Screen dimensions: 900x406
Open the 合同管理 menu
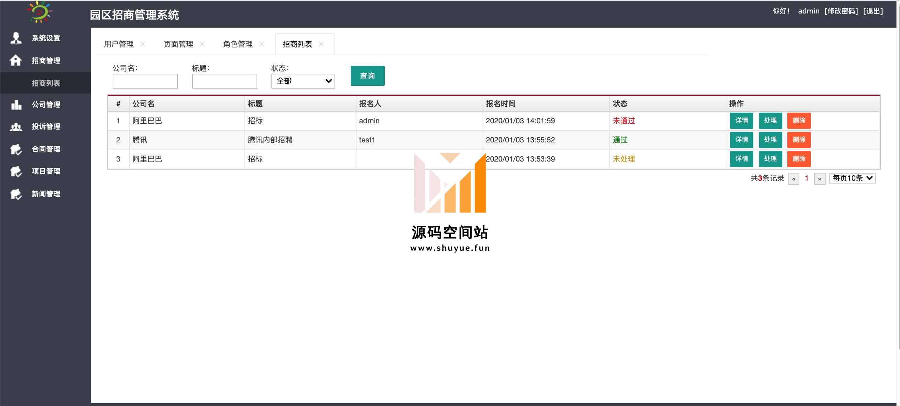(46, 149)
